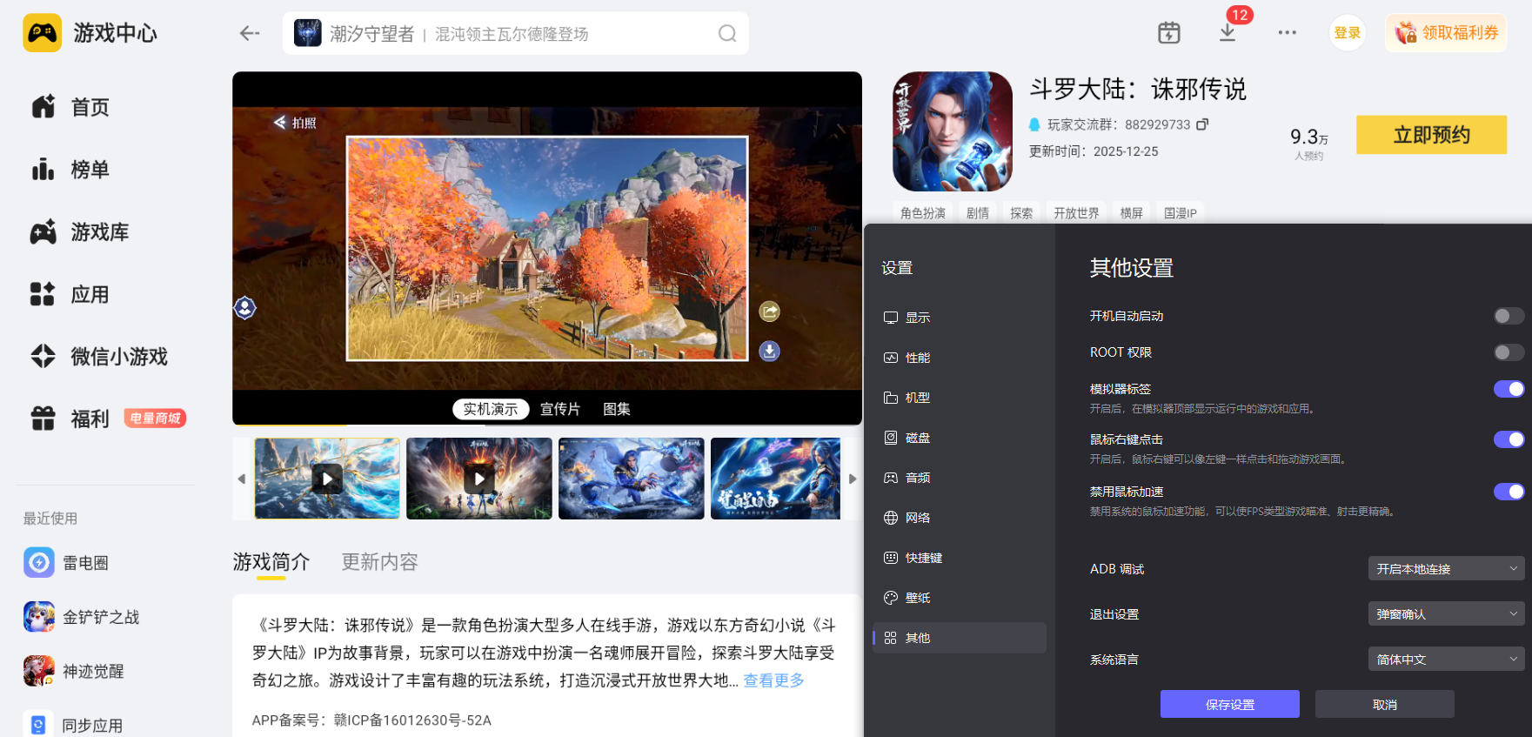Disable 禁用鼠标加速 toggle
1532x737 pixels.
[x=1509, y=492]
